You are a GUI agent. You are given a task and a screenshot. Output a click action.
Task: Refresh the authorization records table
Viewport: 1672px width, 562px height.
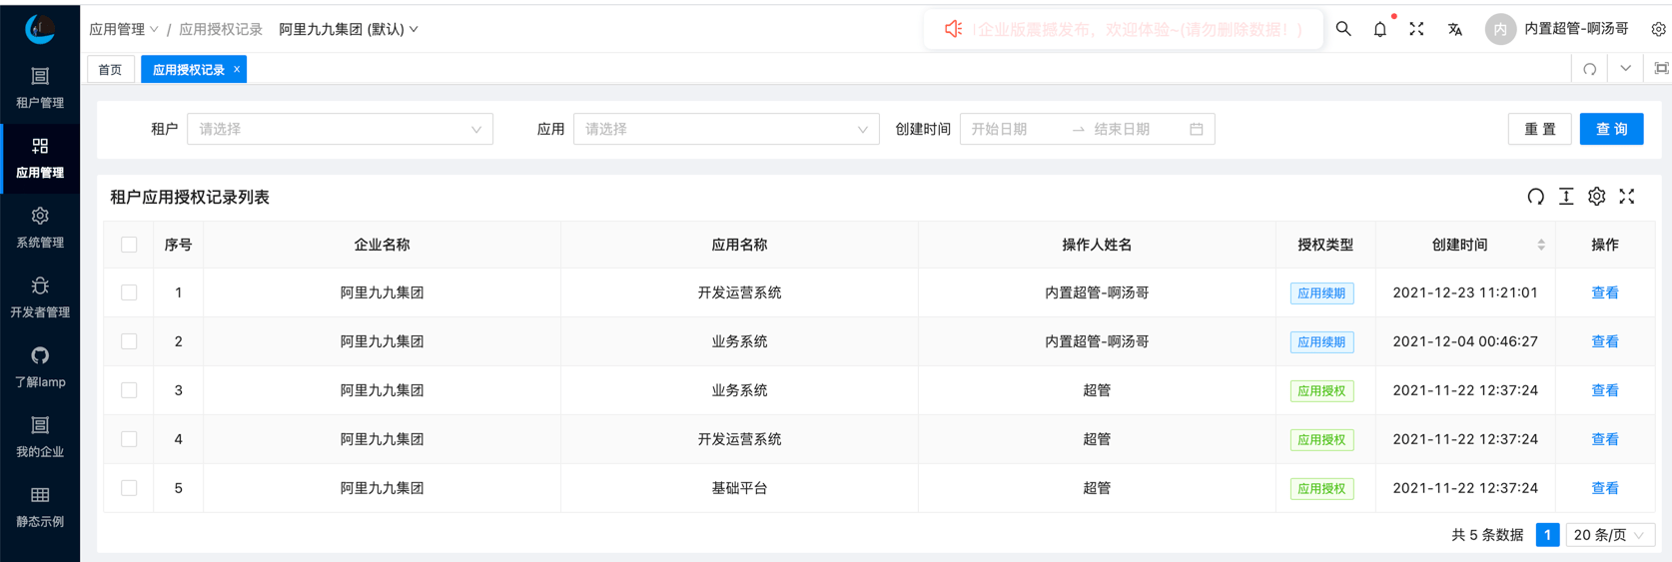click(1535, 197)
